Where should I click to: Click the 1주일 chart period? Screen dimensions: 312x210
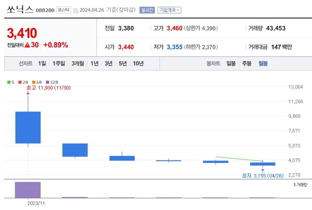coord(59,63)
